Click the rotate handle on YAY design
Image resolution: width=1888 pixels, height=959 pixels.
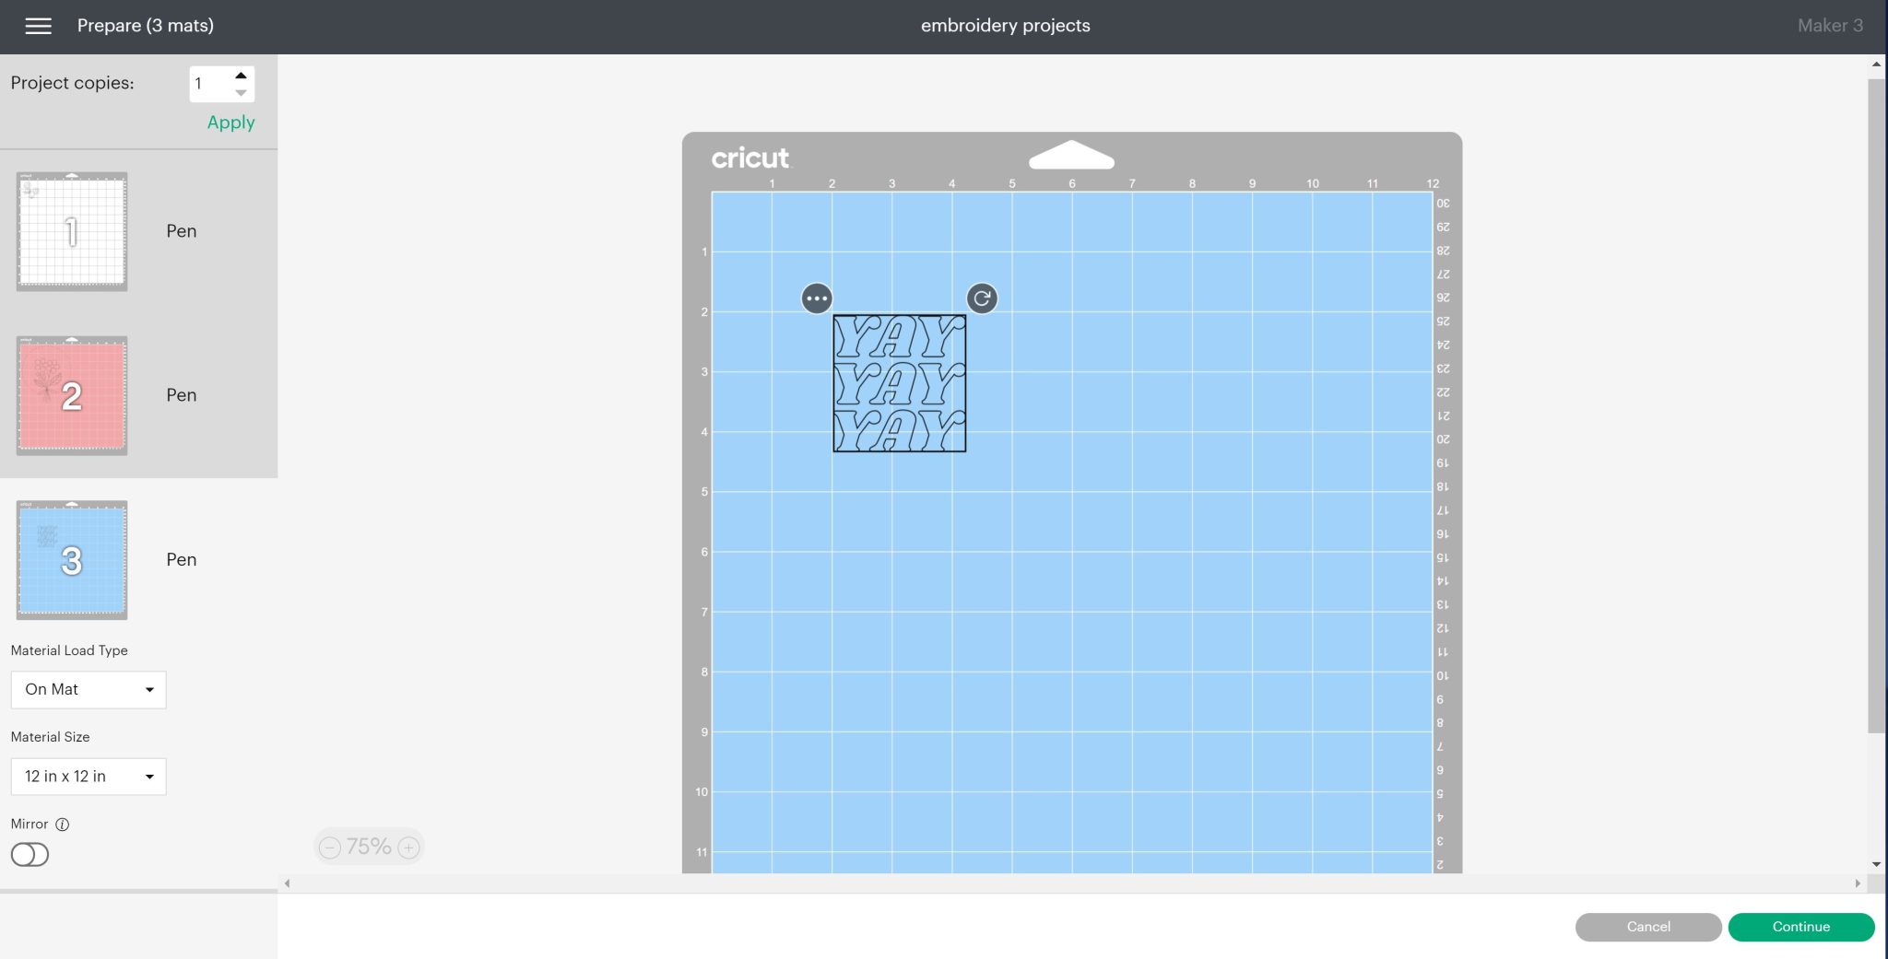click(x=982, y=298)
